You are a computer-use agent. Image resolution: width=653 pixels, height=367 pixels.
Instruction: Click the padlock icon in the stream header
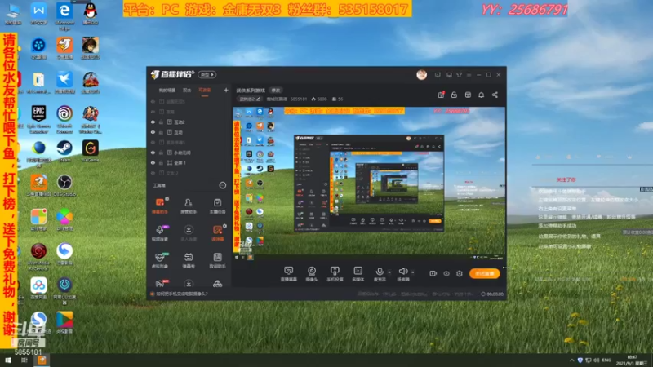(454, 95)
